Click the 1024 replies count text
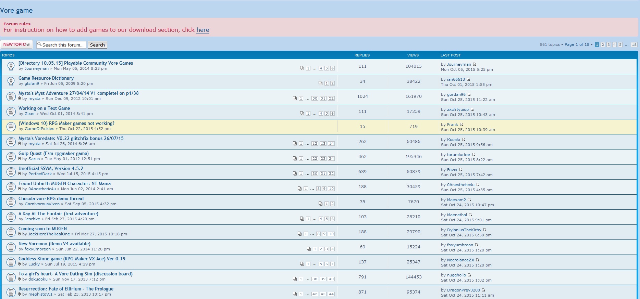 [x=362, y=96]
